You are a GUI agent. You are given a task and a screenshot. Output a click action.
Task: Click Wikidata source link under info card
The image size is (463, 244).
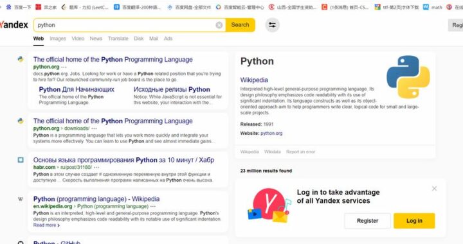(272, 152)
